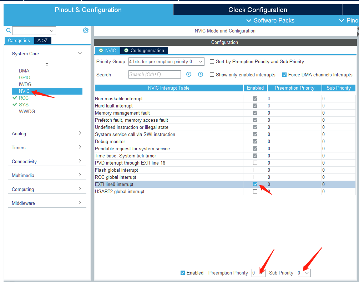The image size is (359, 282).
Task: Go to previous search result arrow
Action: (x=189, y=74)
